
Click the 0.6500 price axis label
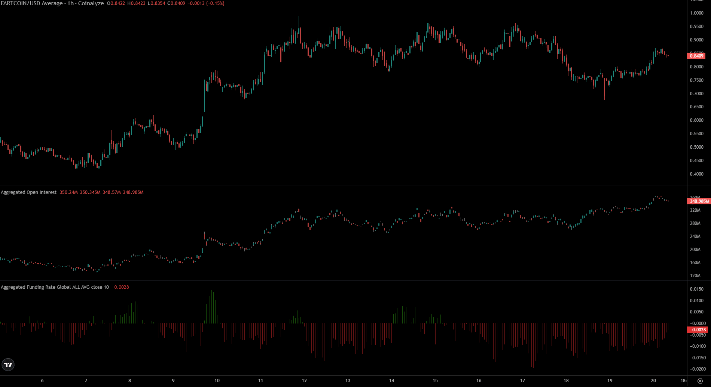[x=696, y=107]
